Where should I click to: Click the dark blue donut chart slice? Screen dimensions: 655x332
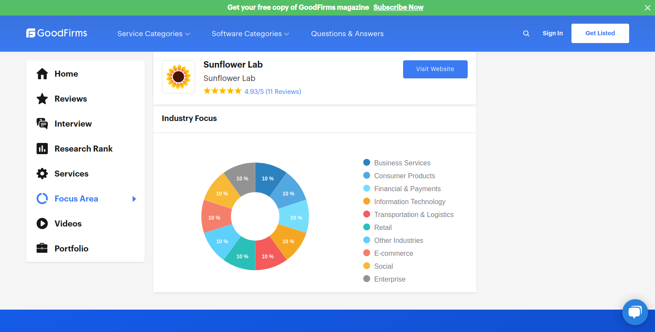coord(268,178)
